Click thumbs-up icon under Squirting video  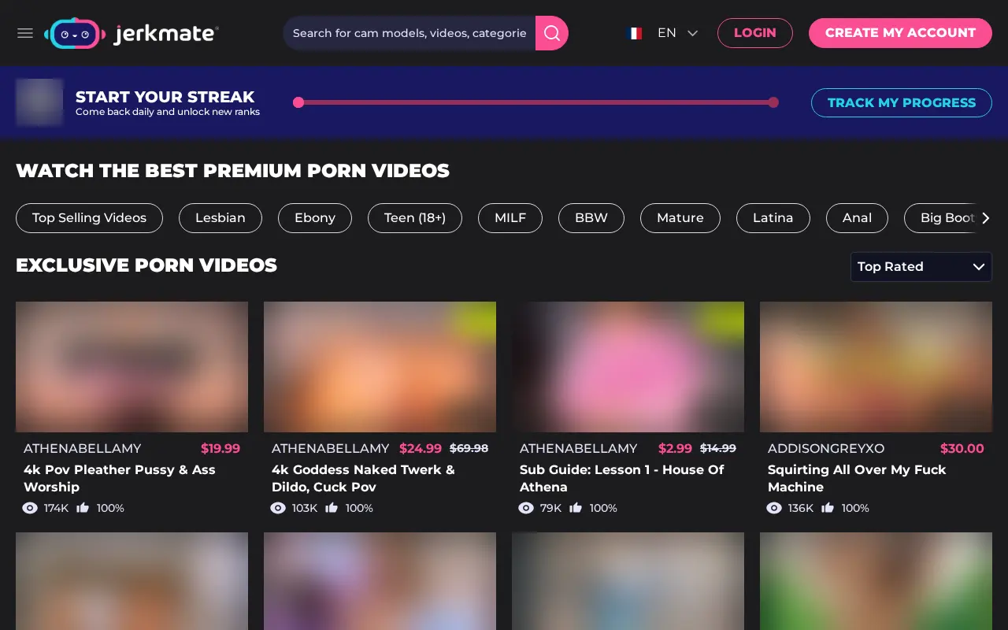[828, 508]
